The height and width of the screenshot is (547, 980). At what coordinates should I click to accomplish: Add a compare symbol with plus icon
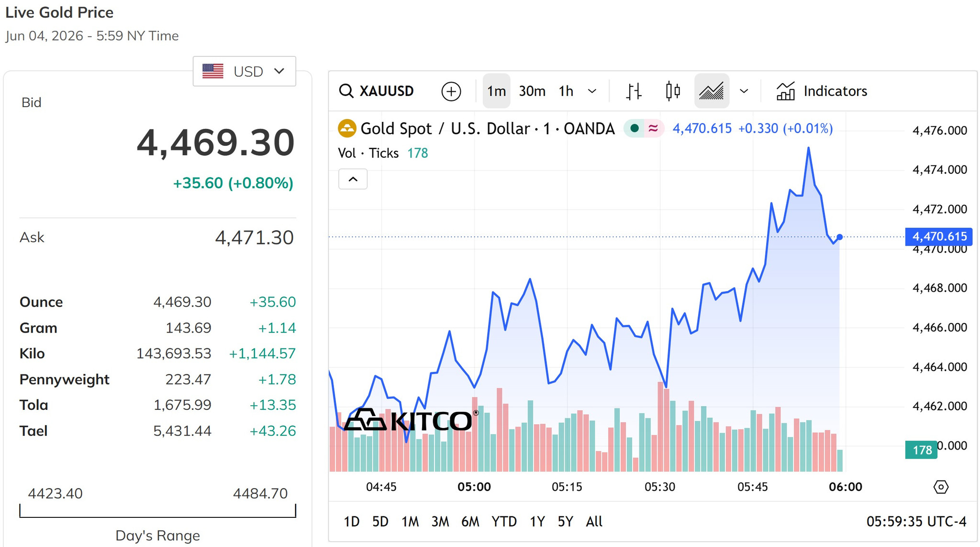(x=451, y=91)
